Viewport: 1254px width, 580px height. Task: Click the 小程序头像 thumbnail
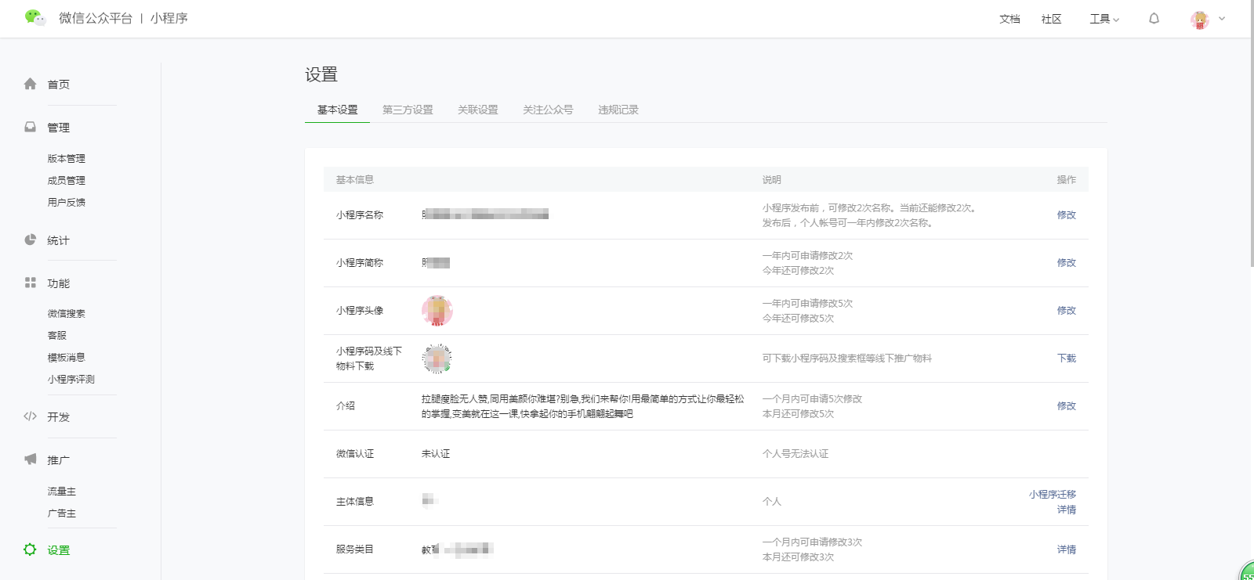(437, 311)
